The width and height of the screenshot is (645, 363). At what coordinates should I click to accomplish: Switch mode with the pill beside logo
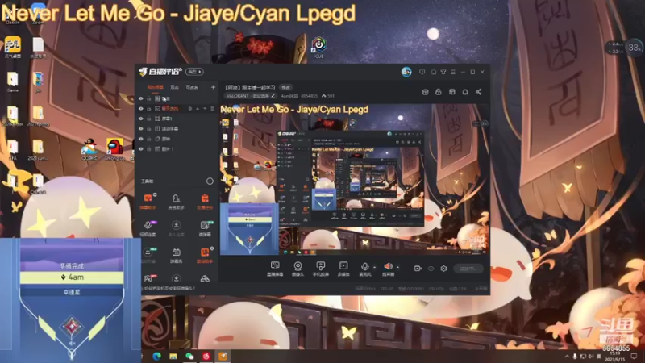[194, 72]
